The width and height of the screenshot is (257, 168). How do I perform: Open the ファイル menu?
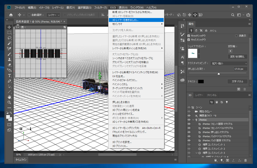pos(20,7)
